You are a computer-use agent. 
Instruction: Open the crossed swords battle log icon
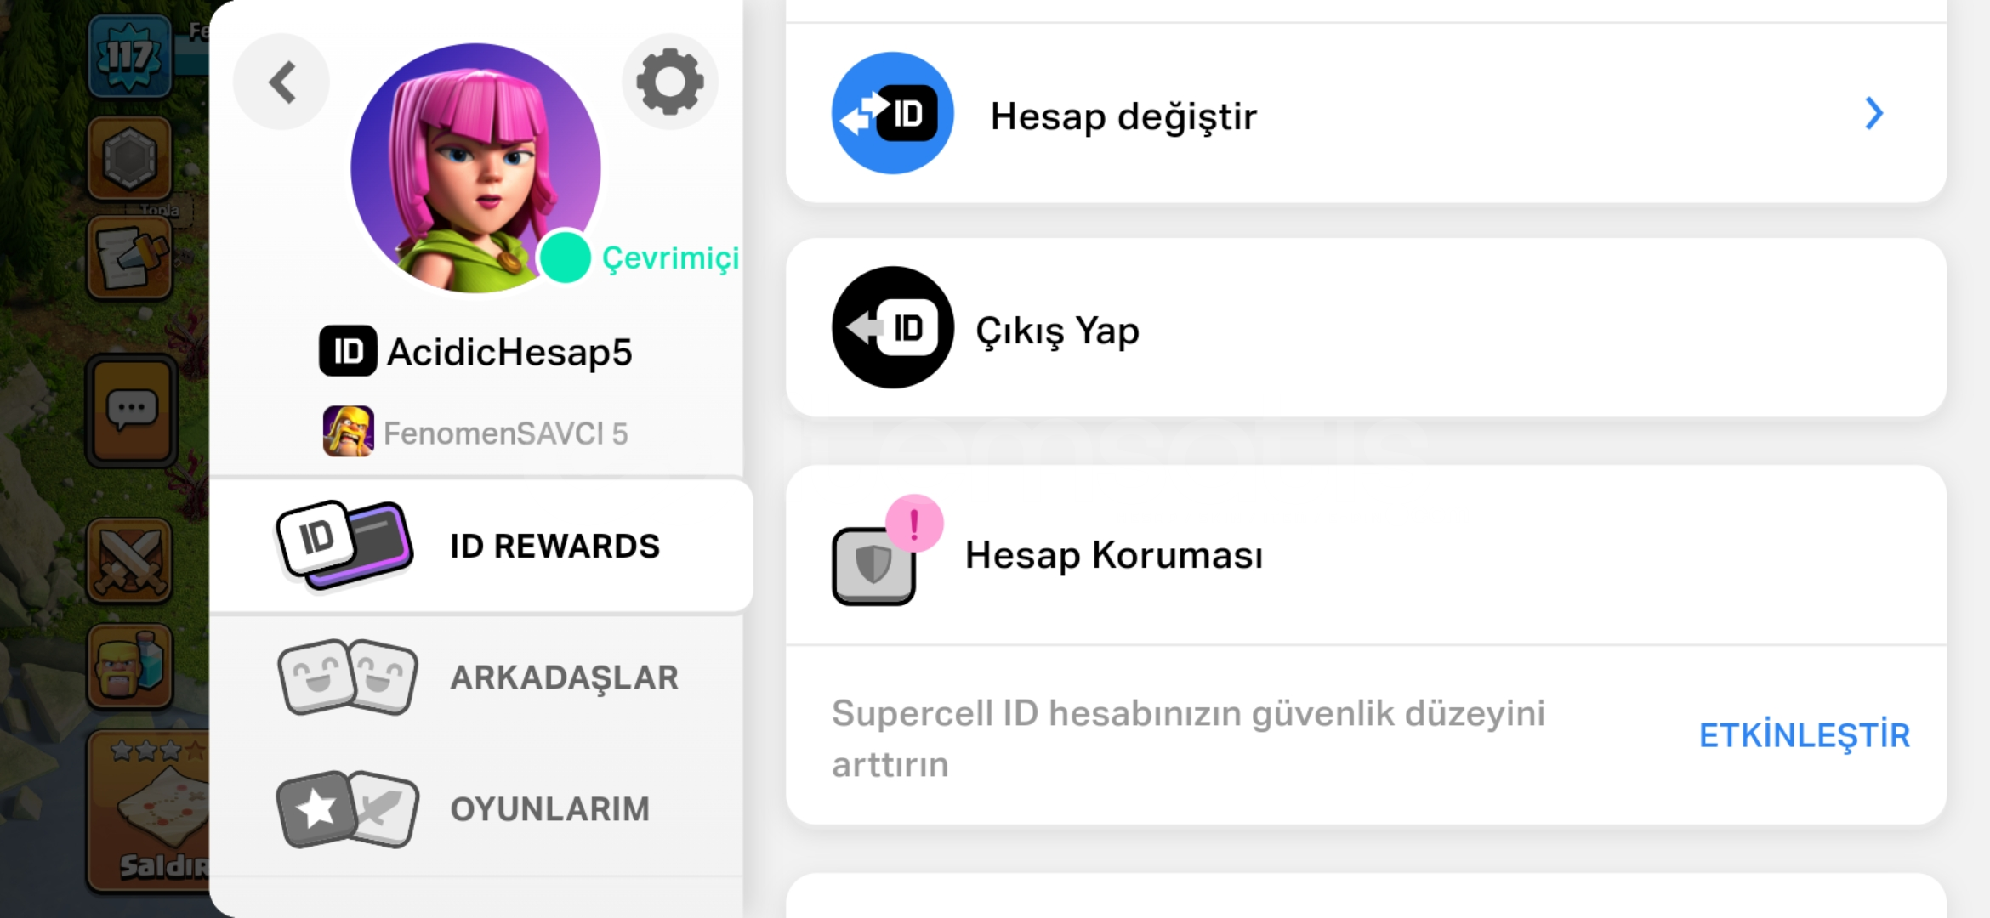click(129, 561)
